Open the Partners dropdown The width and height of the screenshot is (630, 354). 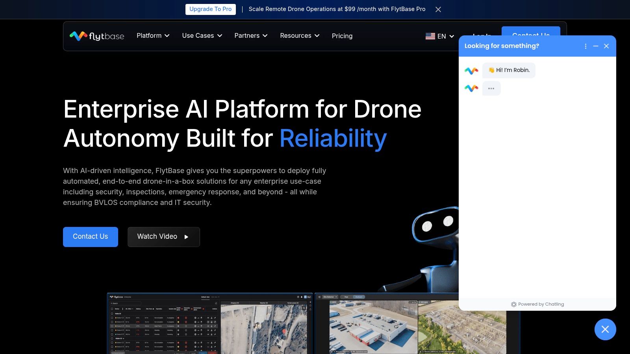pyautogui.click(x=251, y=36)
